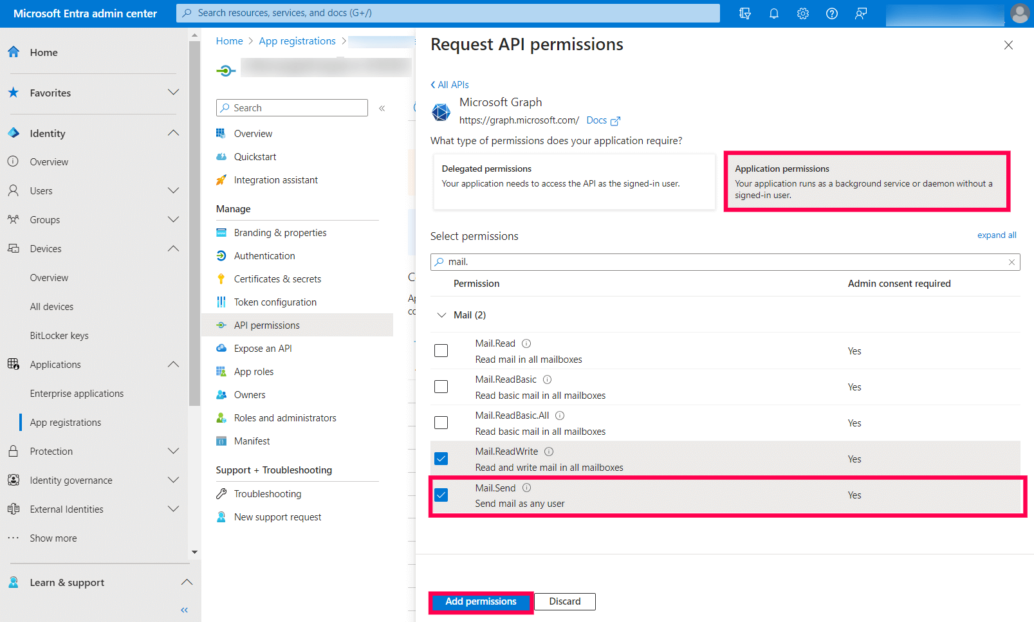1034x622 pixels.
Task: Click the Add permissions button
Action: tap(481, 601)
